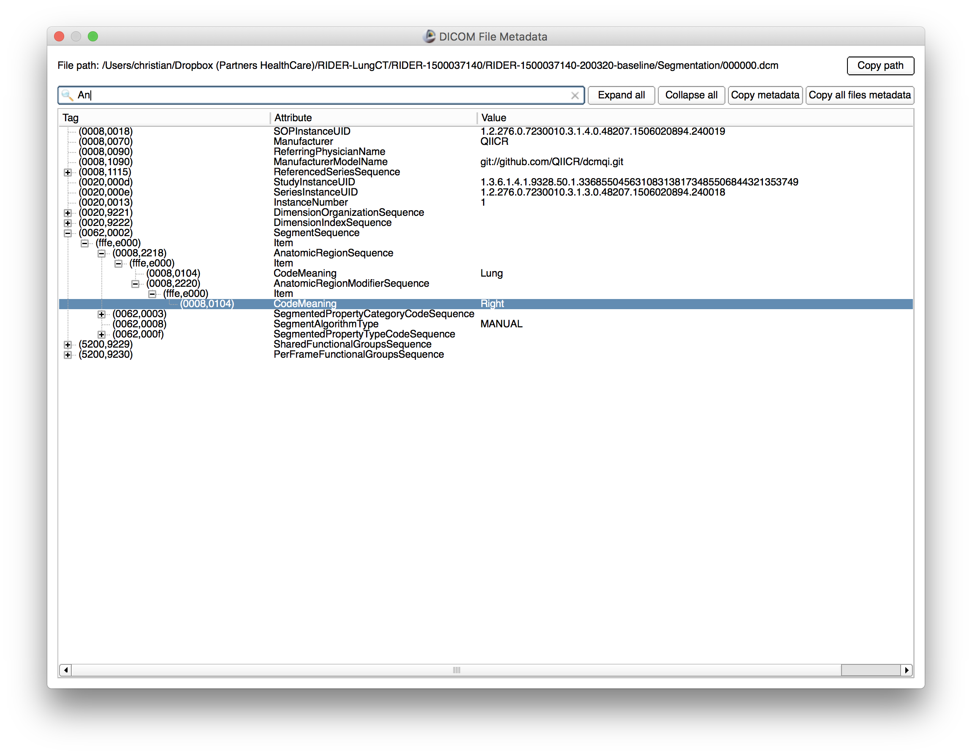Image resolution: width=972 pixels, height=756 pixels.
Task: Expand the PerFrameFunctionalGroupsSequence node
Action: click(68, 354)
